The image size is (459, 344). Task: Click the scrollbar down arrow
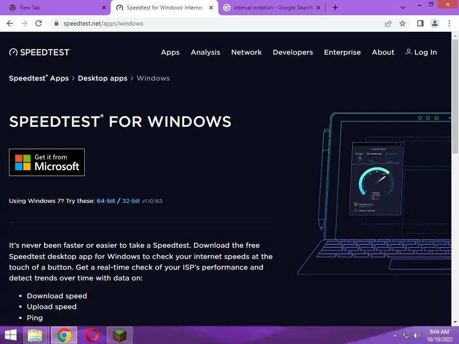(455, 322)
